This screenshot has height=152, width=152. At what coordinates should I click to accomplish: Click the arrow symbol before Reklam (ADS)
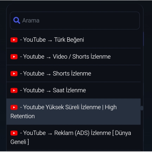(x=50, y=134)
